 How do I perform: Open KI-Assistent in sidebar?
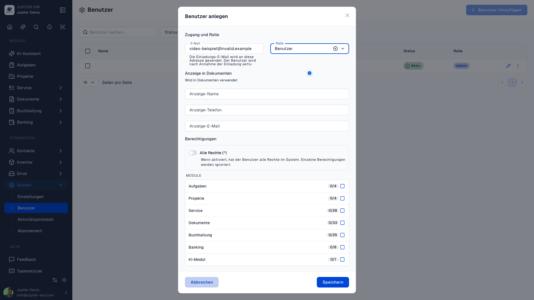pos(36,54)
